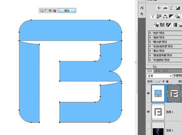Image resolution: width=182 pixels, height=135 pixels.
Task: Hide the selected blue shape layer
Action: pos(148,93)
